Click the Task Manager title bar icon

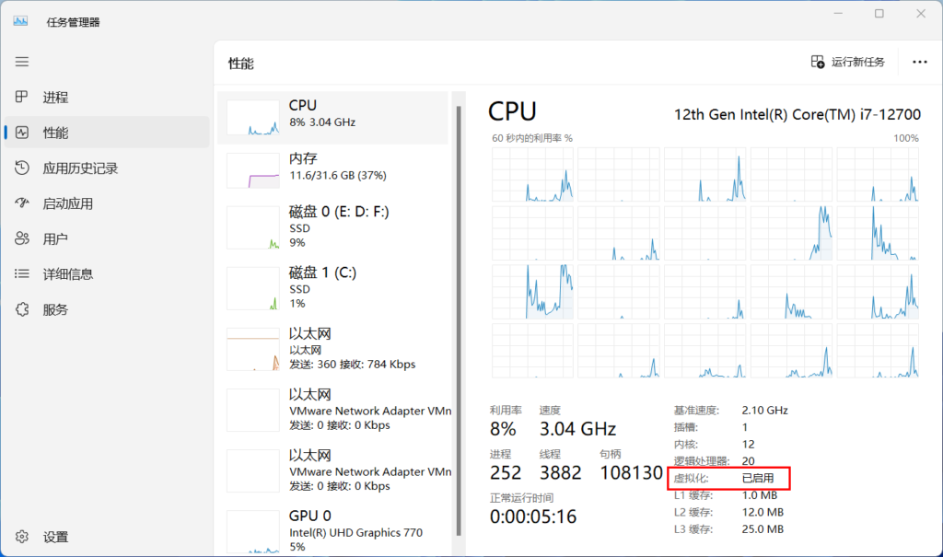tap(21, 21)
